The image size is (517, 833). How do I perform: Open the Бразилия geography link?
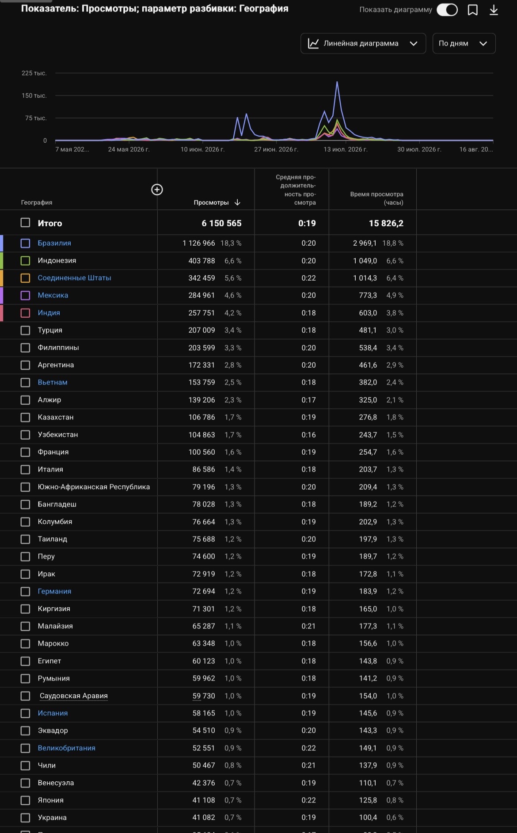tap(54, 243)
